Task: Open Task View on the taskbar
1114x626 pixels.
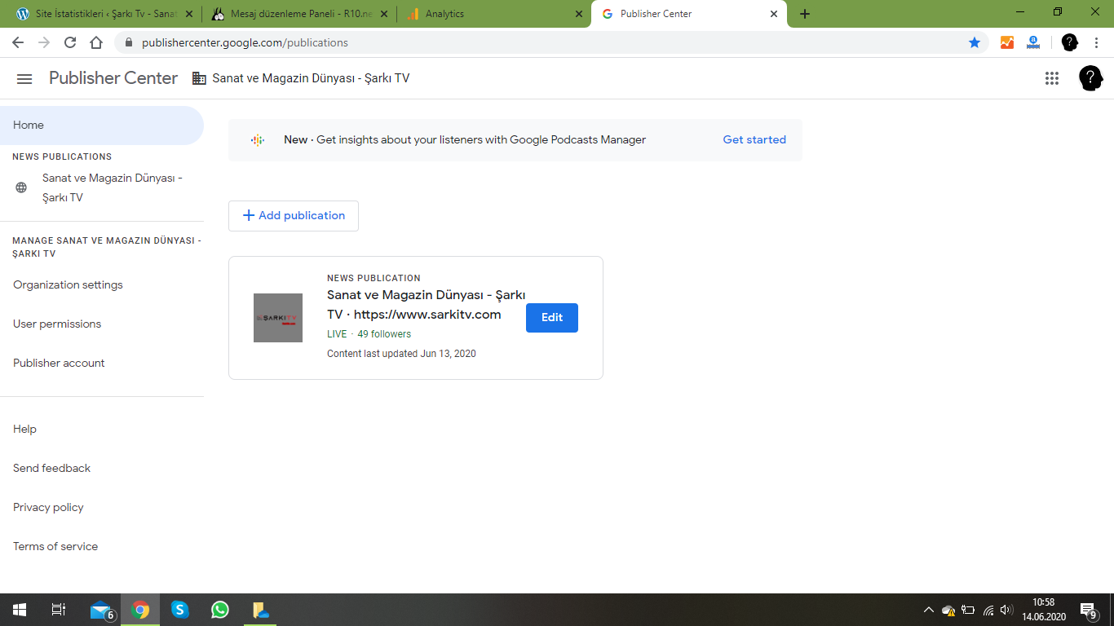Action: 59,610
